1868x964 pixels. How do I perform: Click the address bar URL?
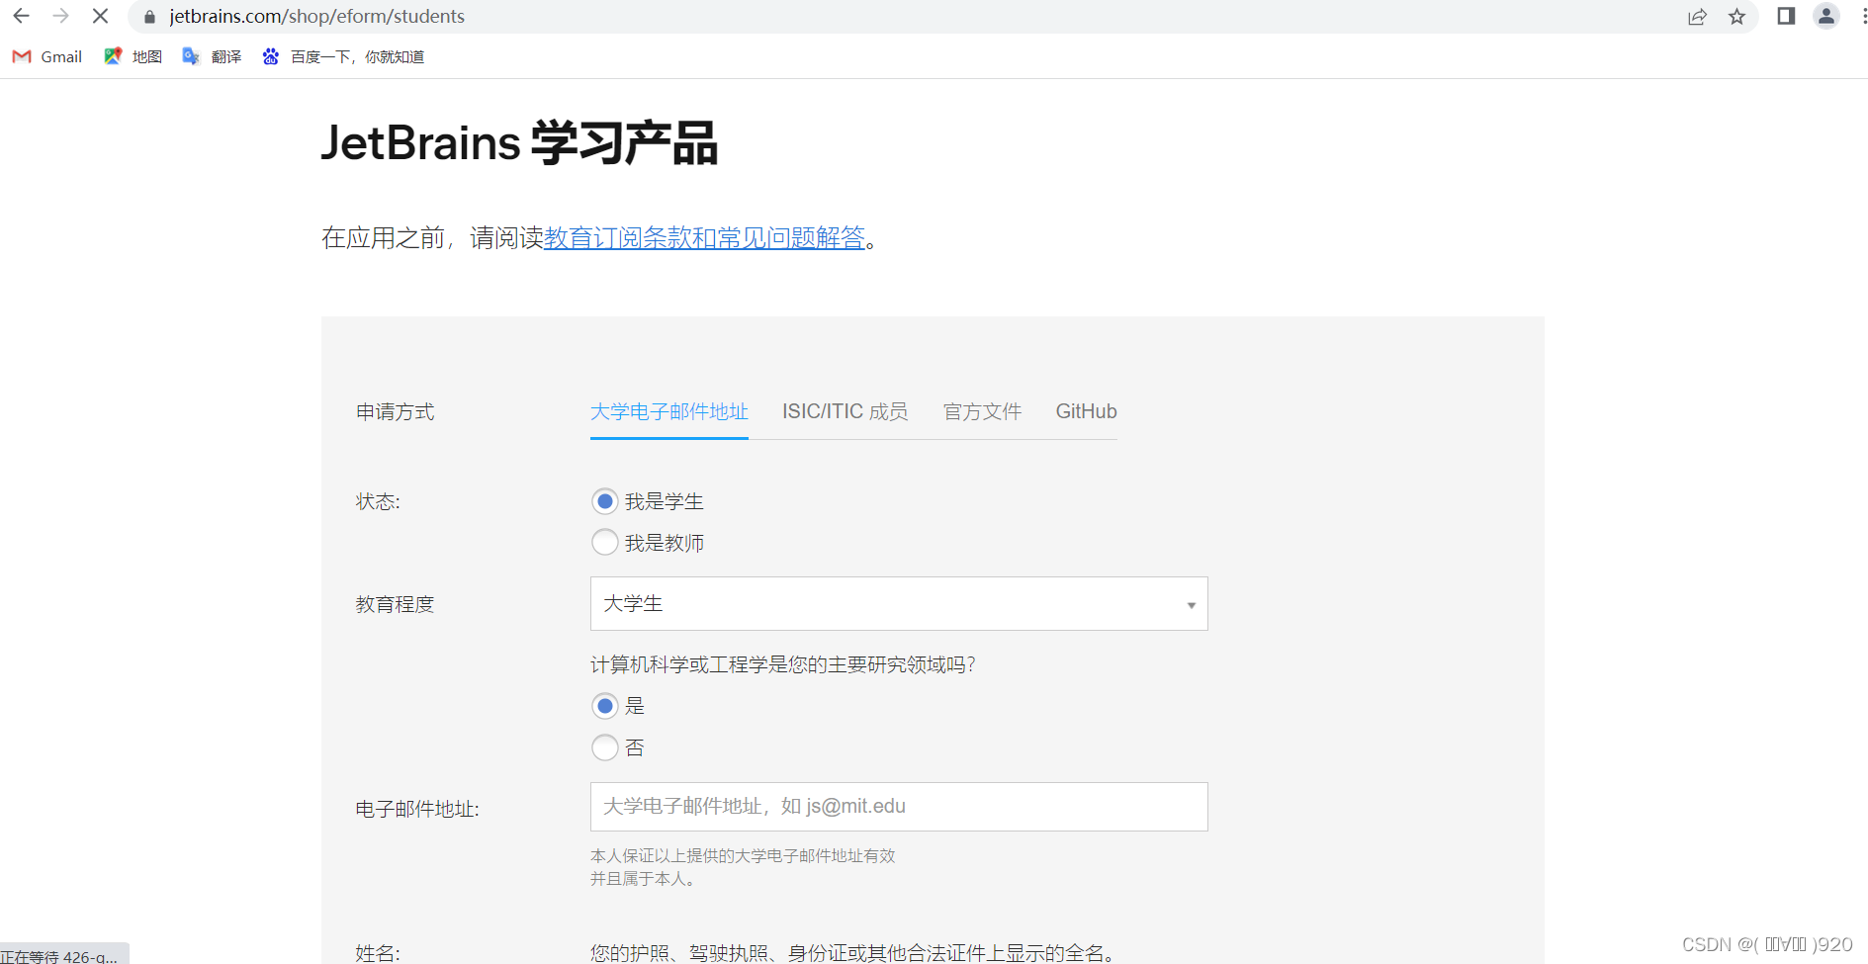pos(316,17)
